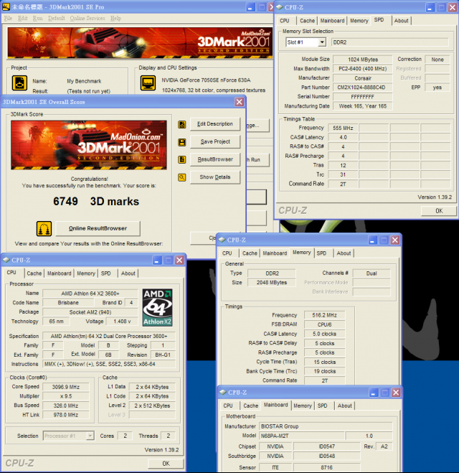
Task: Click the Edit Description button
Action: tap(215, 124)
